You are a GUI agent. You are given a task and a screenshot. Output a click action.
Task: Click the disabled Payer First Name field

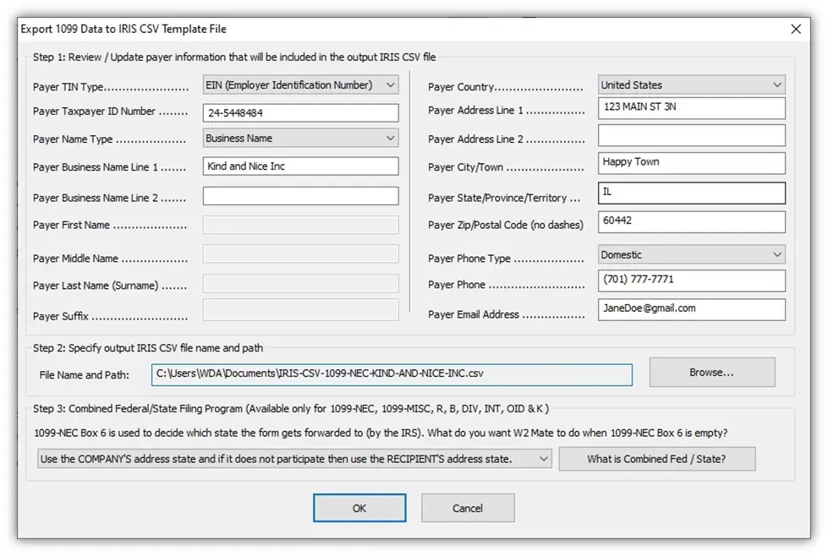(300, 225)
